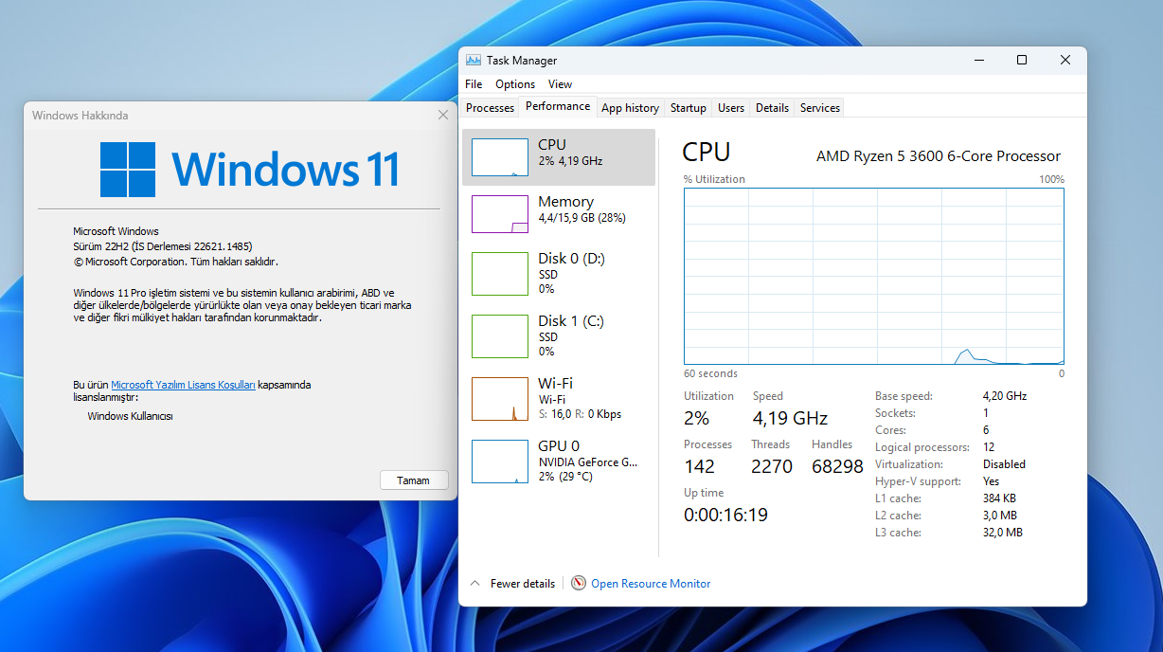This screenshot has width=1163, height=652.
Task: Click Open Resource Monitor link
Action: pyautogui.click(x=651, y=584)
